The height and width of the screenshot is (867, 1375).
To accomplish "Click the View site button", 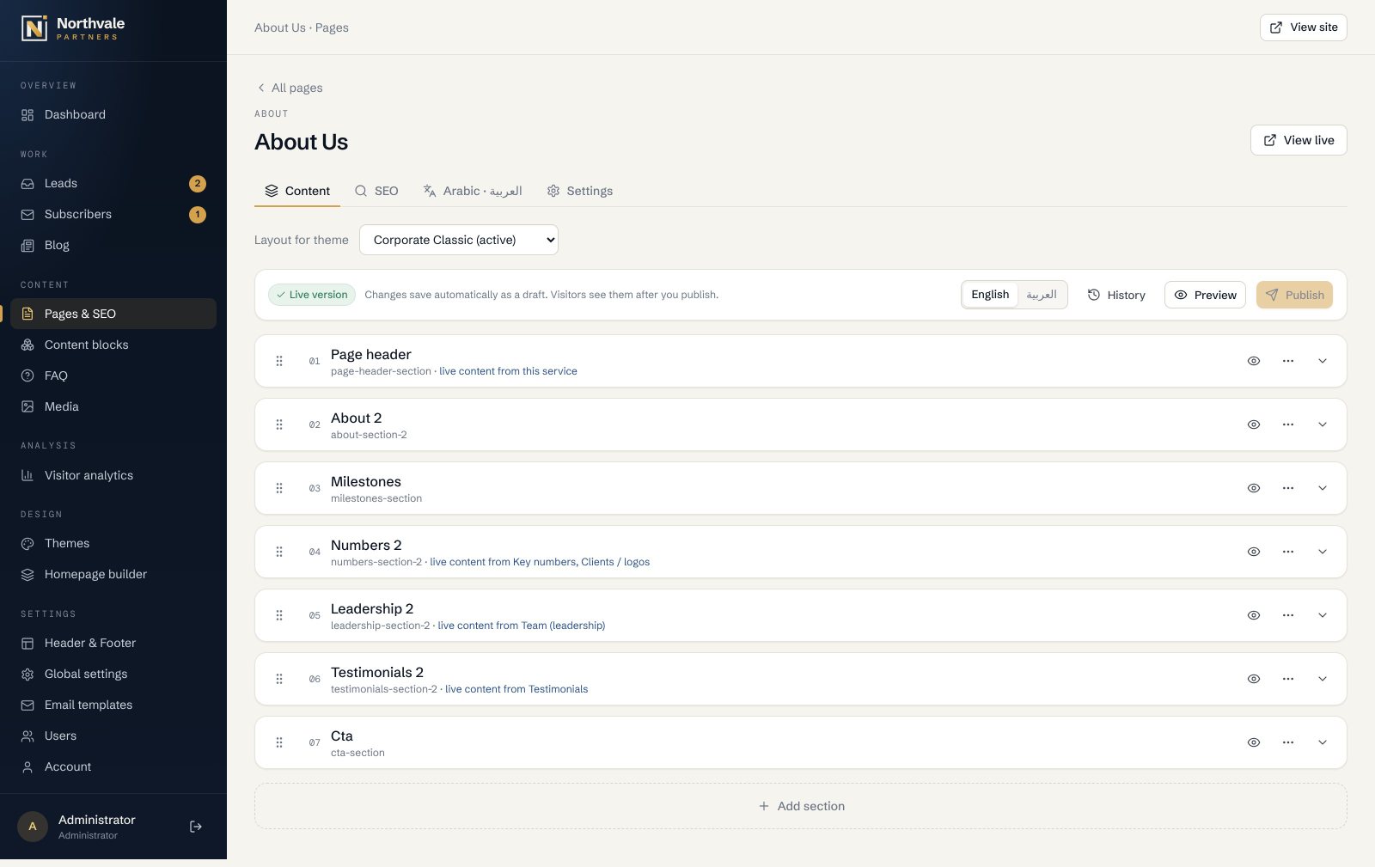I will pos(1303,27).
